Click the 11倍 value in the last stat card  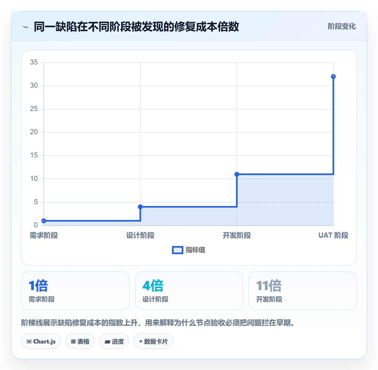click(x=269, y=286)
